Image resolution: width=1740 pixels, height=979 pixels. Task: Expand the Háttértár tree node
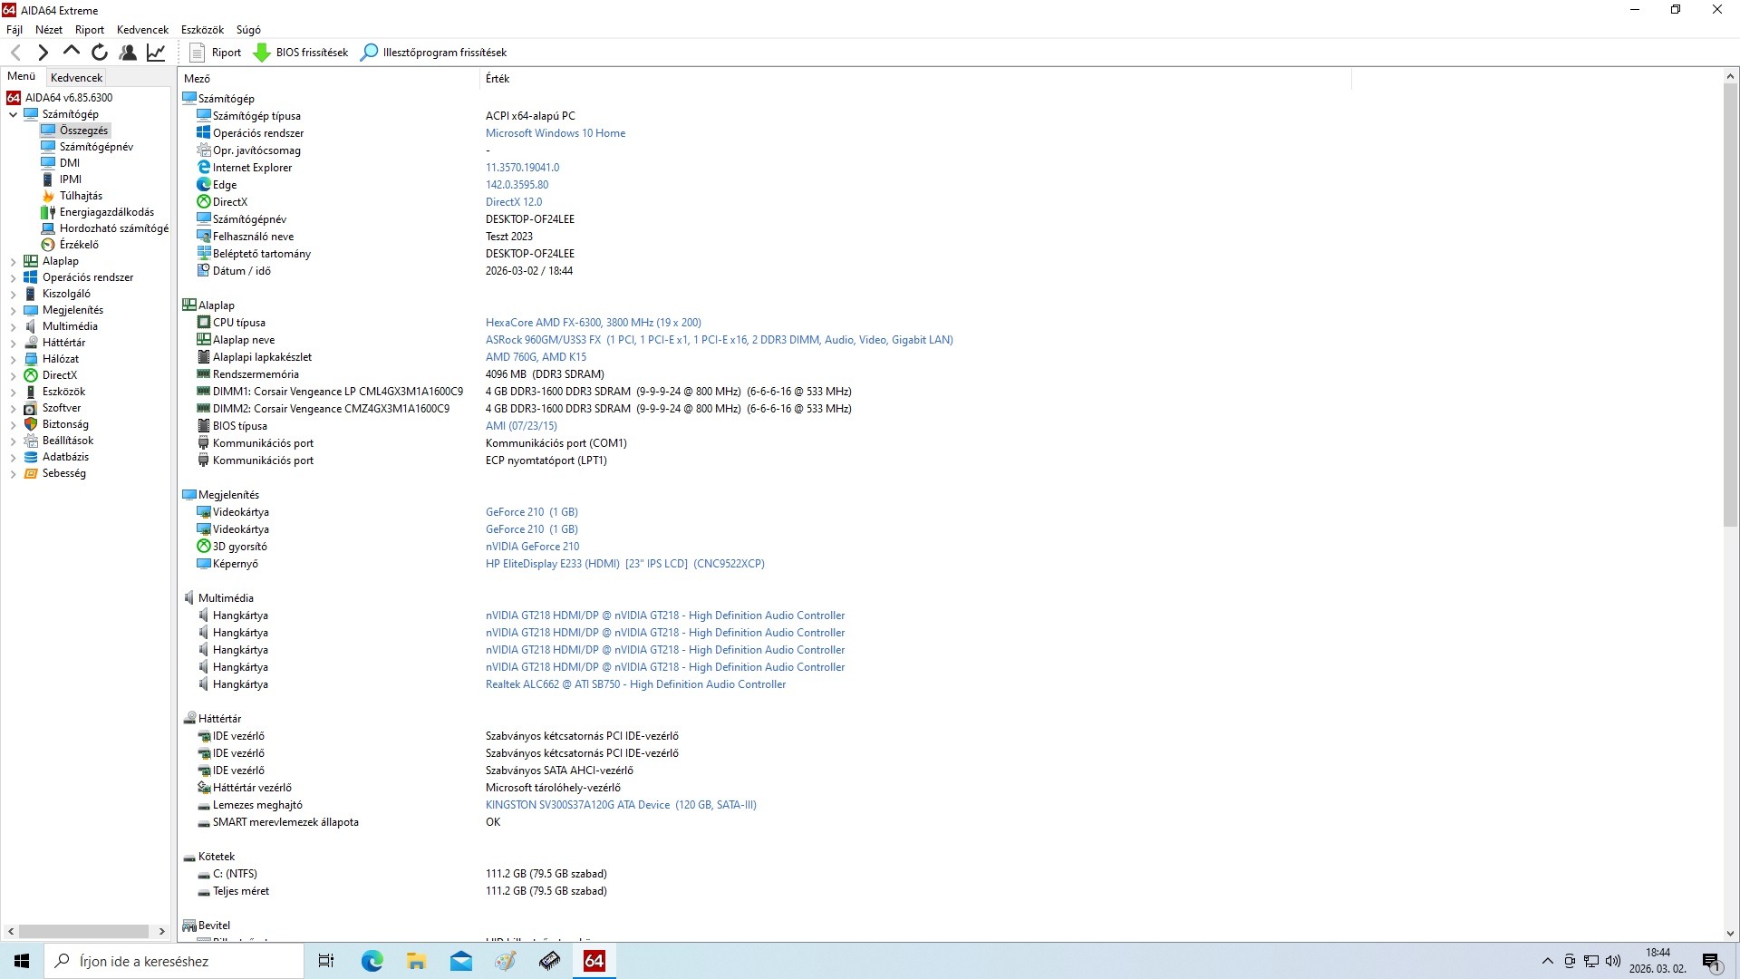(x=14, y=343)
